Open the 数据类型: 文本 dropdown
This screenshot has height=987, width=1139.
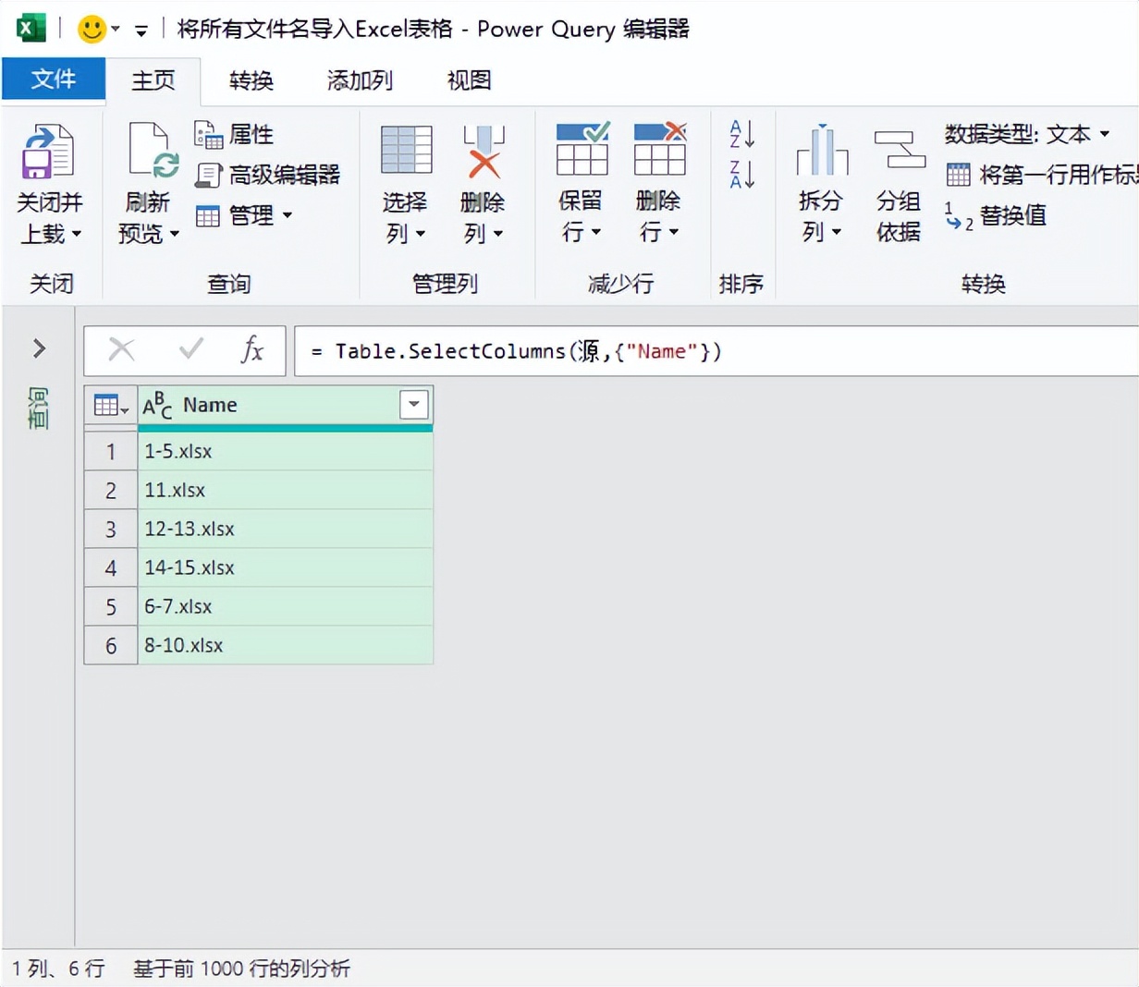tap(1027, 135)
